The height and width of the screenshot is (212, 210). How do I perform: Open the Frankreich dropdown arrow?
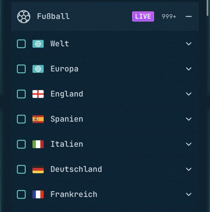point(189,195)
